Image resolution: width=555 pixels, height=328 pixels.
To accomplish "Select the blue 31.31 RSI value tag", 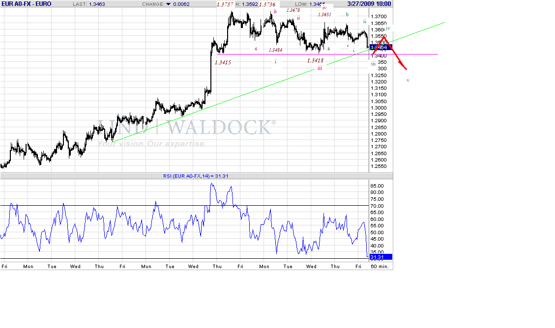I will tap(380, 257).
